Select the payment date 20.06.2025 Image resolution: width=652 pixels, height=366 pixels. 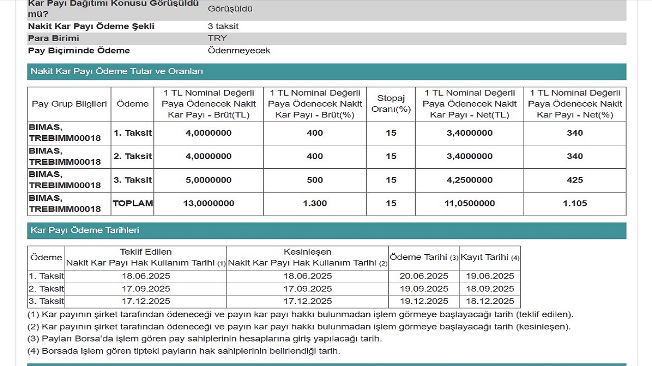pyautogui.click(x=423, y=276)
